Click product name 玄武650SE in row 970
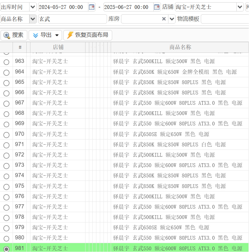Screen dimensions: 249x252 pyautogui.click(x=161, y=134)
